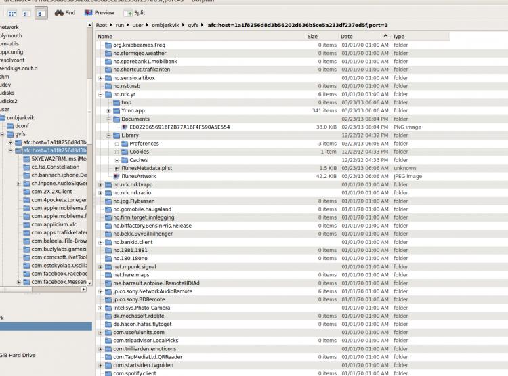Click the no.sparebank1.mobilbank folder icon
This screenshot has height=376, width=508.
point(108,61)
